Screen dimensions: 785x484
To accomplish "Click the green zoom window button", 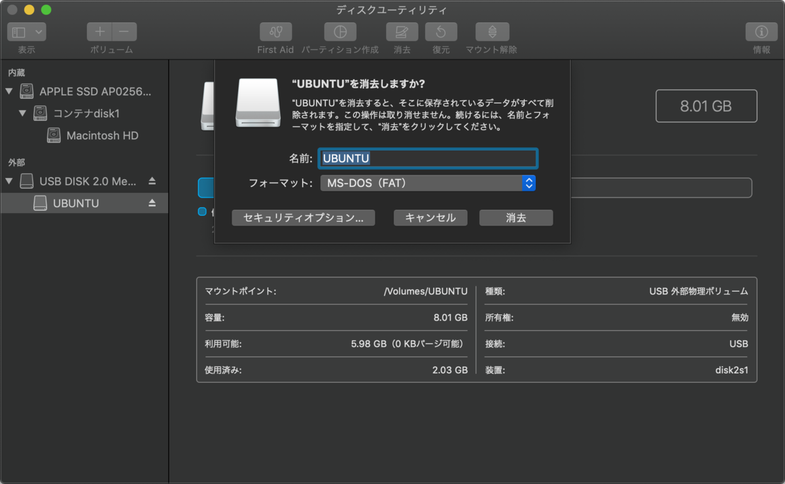I will pos(46,10).
